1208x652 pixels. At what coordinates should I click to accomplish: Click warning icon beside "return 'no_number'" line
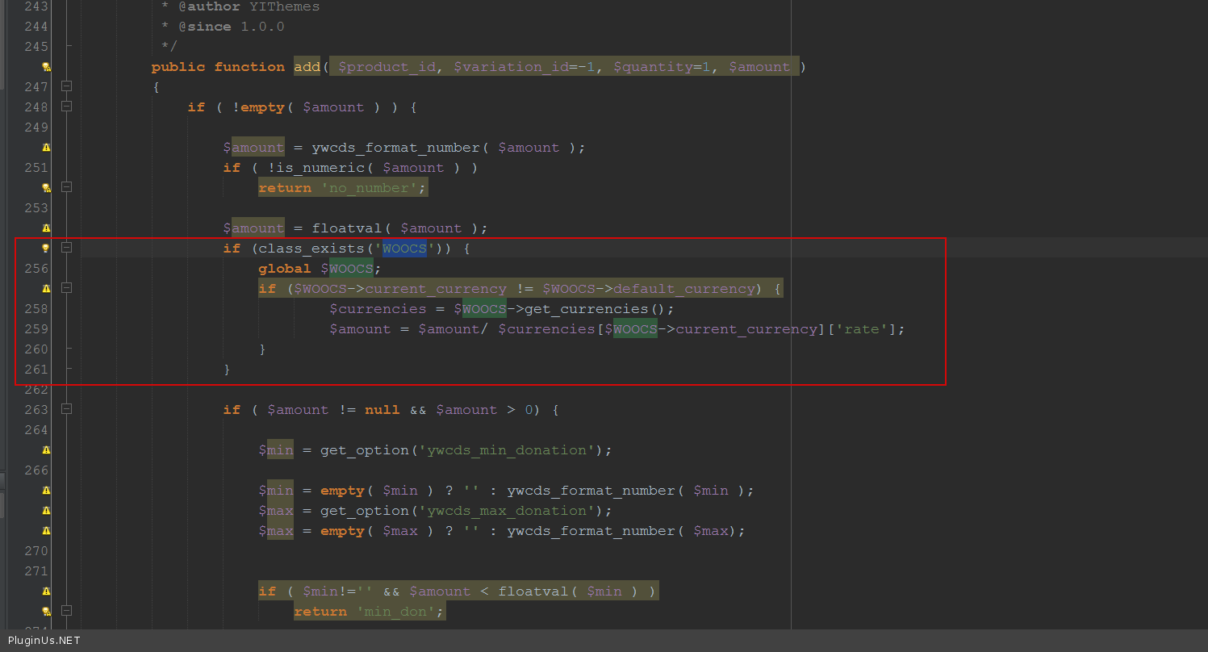pos(46,188)
